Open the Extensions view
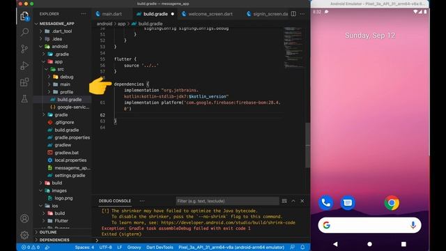Image resolution: width=446 pixels, height=251 pixels. coord(24,82)
